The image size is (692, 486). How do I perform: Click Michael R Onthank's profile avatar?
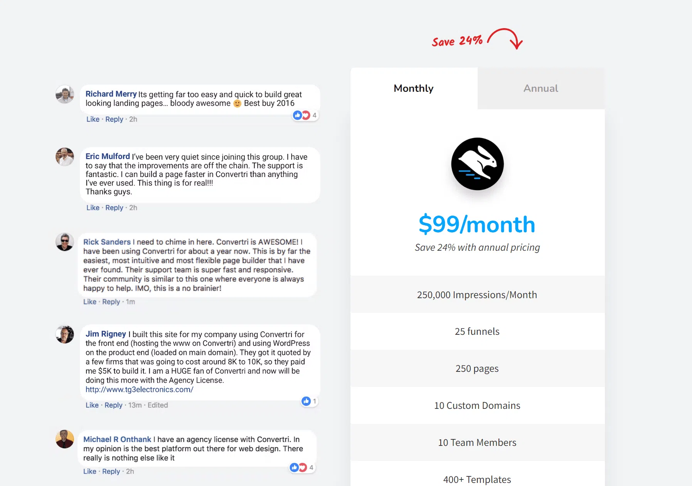click(65, 439)
